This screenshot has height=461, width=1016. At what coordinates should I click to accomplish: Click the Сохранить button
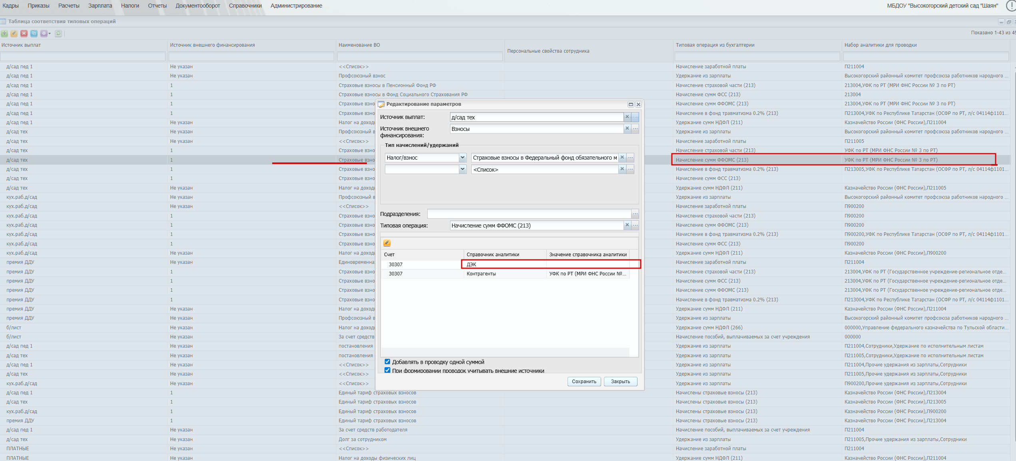tap(584, 382)
